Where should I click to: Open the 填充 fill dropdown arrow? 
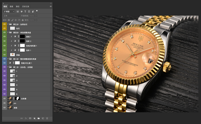[x=36, y=20]
